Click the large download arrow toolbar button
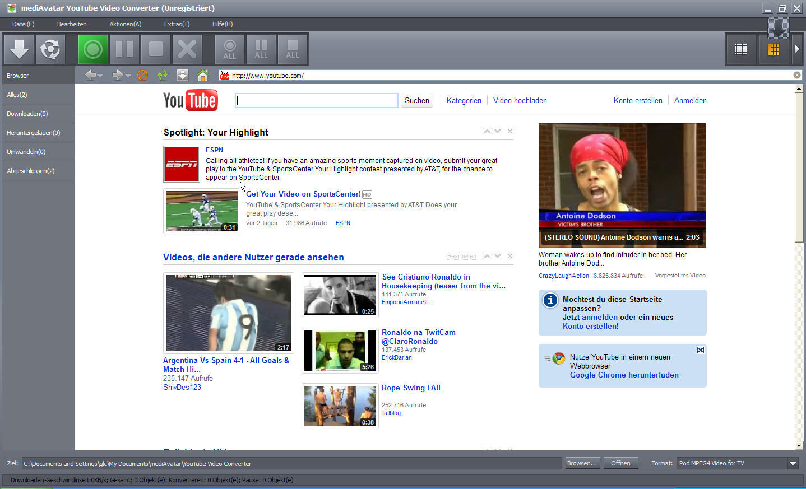The image size is (806, 489). pyautogui.click(x=19, y=49)
